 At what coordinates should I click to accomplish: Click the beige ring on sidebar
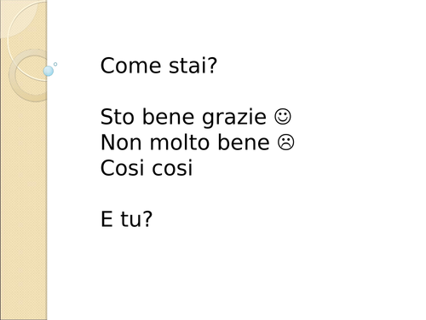pyautogui.click(x=28, y=75)
